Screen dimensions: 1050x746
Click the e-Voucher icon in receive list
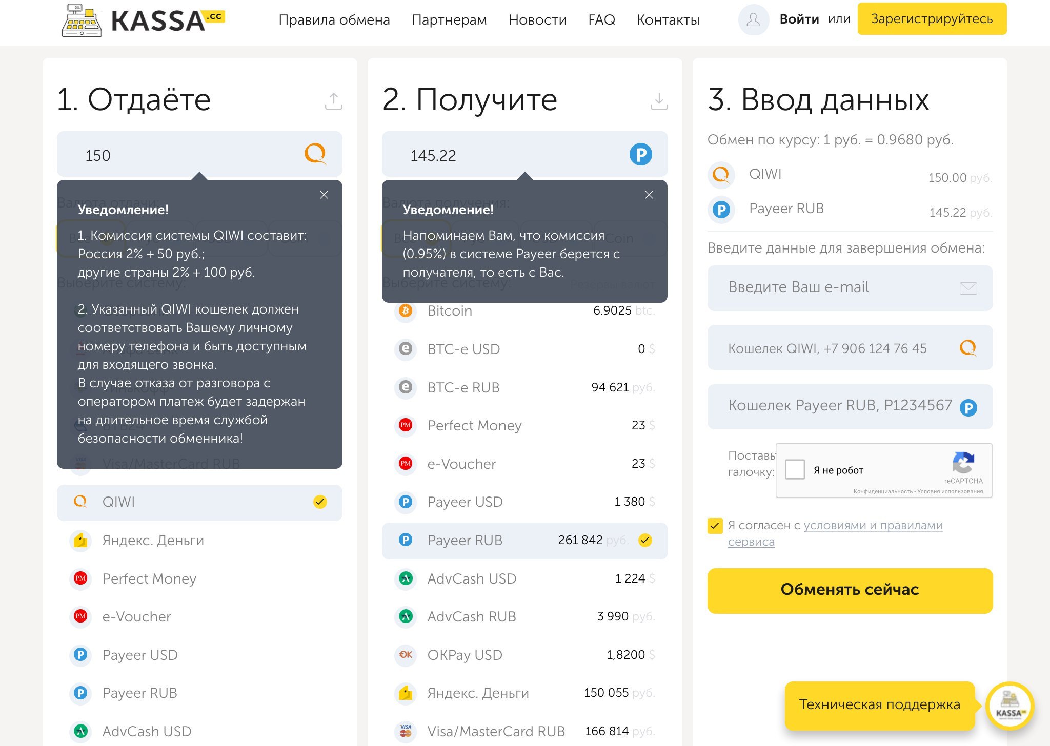pyautogui.click(x=406, y=464)
